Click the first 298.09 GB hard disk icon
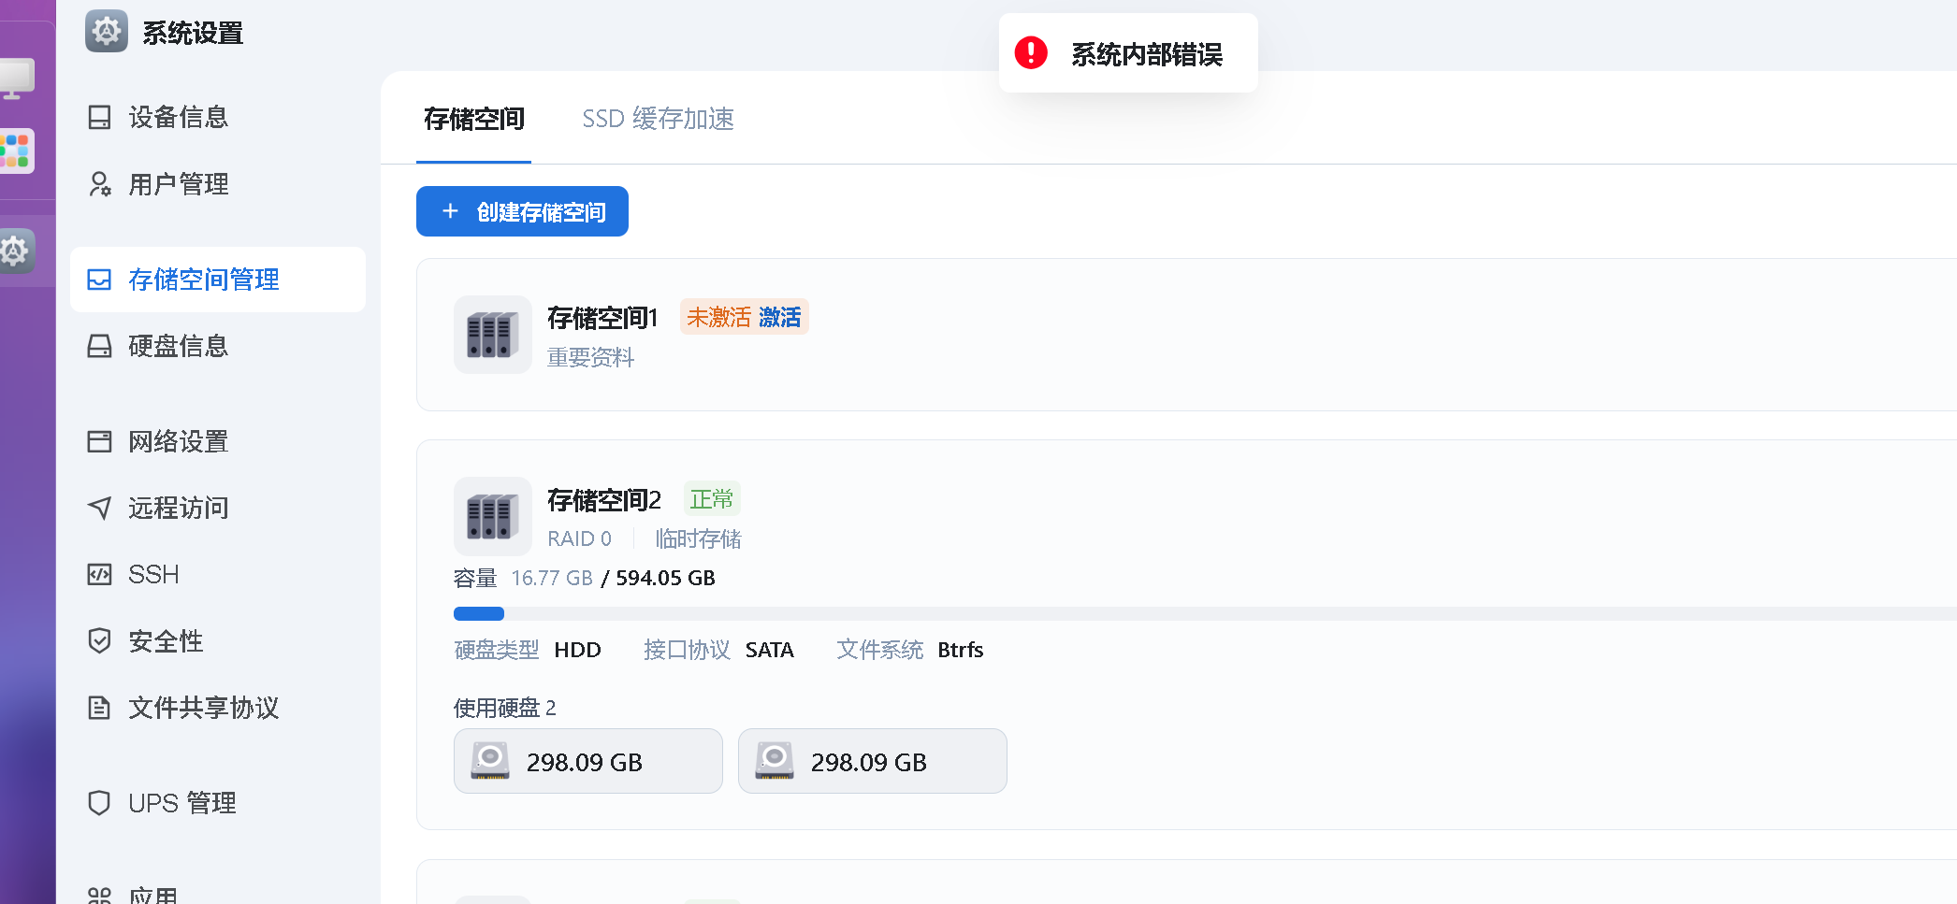The height and width of the screenshot is (904, 1957). pyautogui.click(x=490, y=761)
